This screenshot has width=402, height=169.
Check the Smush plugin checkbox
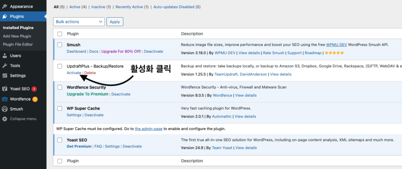tap(60, 45)
